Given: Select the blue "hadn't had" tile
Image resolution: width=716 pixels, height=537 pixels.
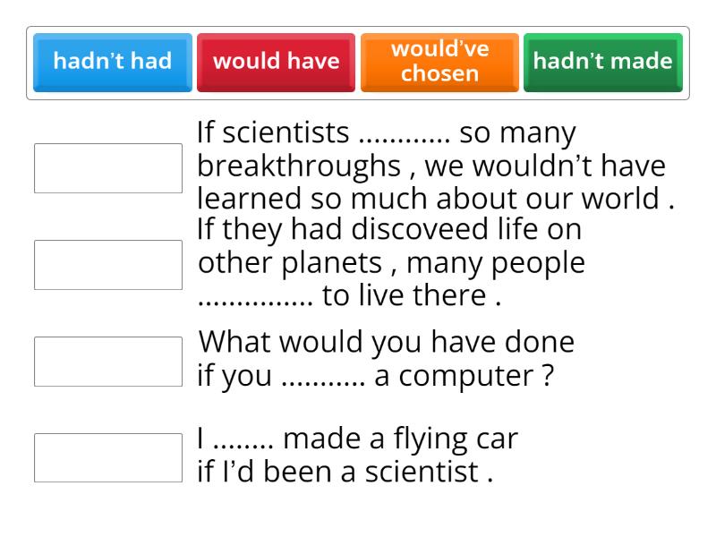Looking at the screenshot, I should tap(112, 62).
